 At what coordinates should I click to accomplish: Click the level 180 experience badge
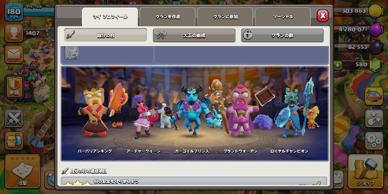coord(14,12)
